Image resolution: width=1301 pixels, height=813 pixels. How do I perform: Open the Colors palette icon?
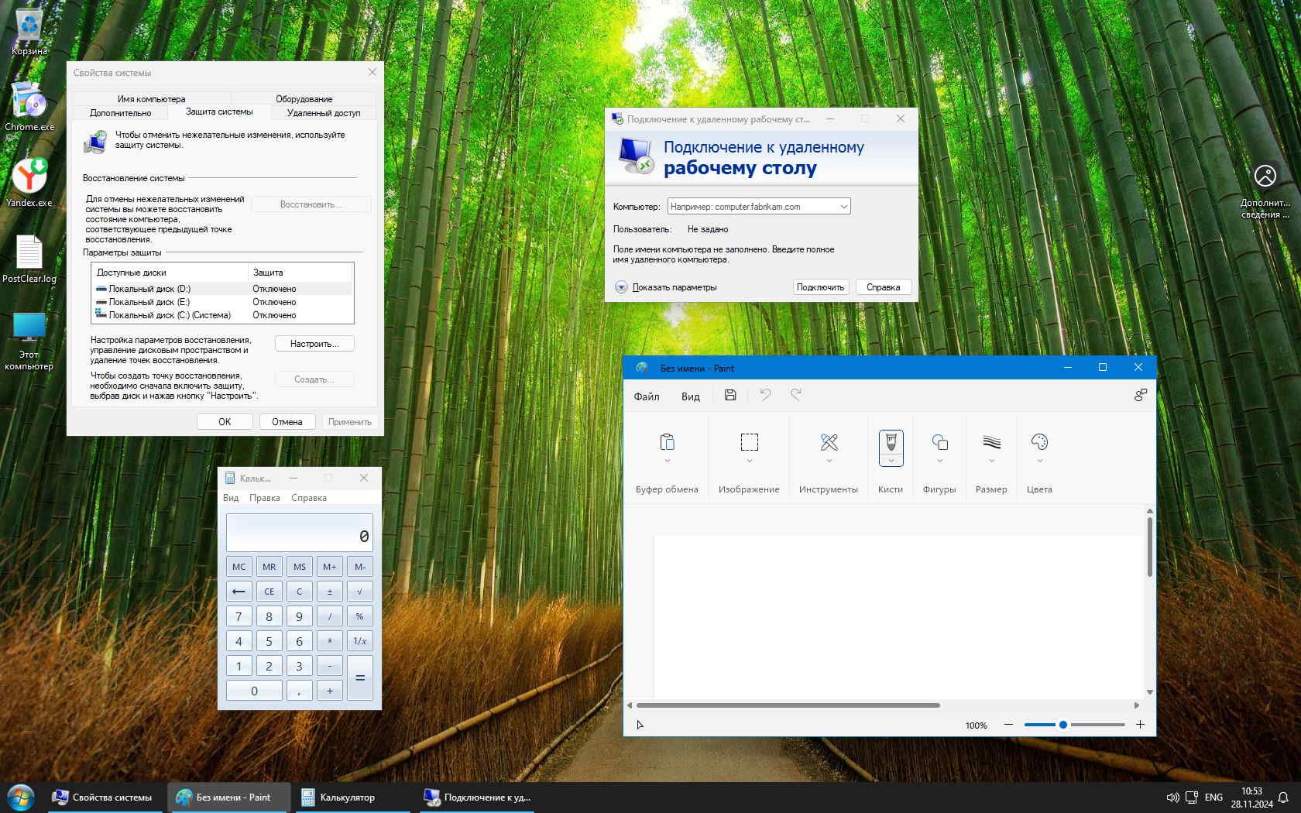1039,442
